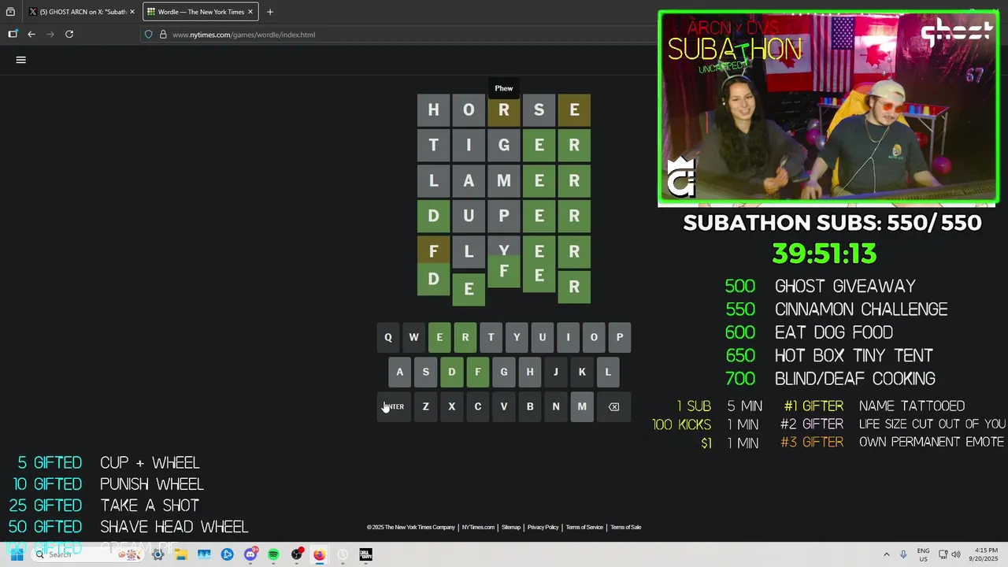This screenshot has height=567, width=1008.
Task: Open Firefox sidebar toggle icon
Action: click(13, 34)
